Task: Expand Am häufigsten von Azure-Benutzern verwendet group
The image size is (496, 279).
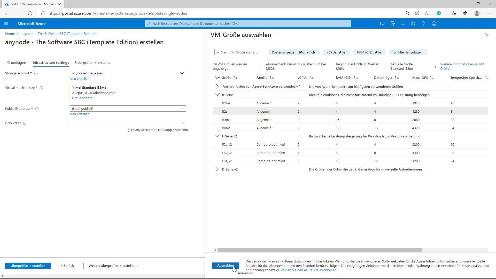Action: (x=217, y=87)
